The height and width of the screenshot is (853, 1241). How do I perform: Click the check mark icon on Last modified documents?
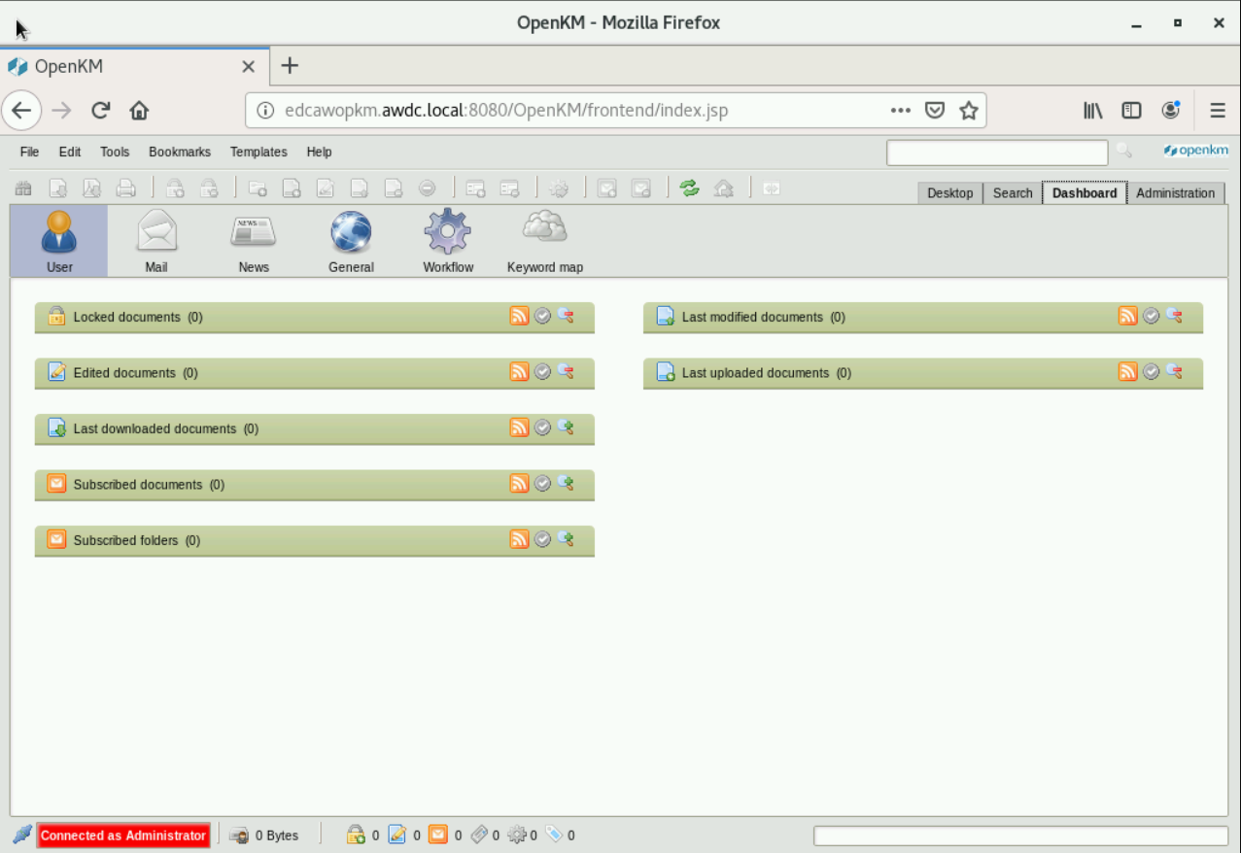click(1152, 316)
